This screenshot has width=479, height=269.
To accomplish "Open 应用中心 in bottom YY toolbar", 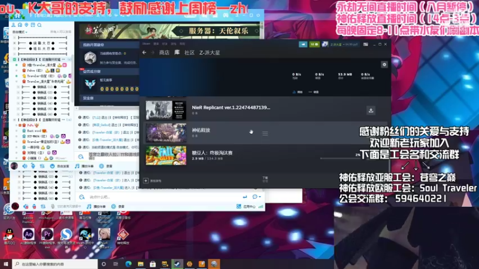I will click(x=246, y=206).
